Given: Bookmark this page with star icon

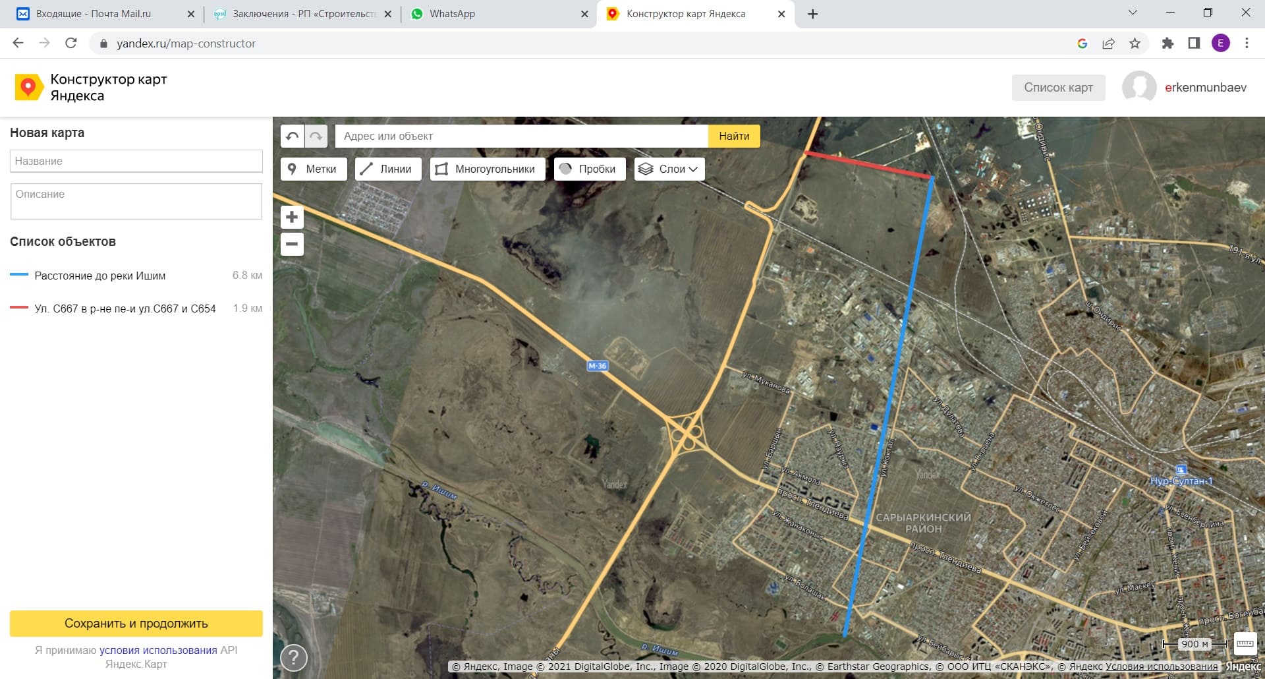Looking at the screenshot, I should [1135, 44].
